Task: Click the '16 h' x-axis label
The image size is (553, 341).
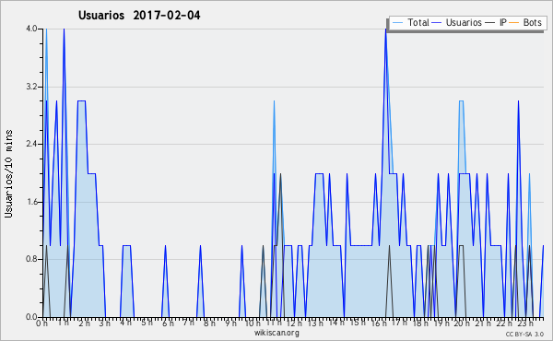Action: coord(379,323)
